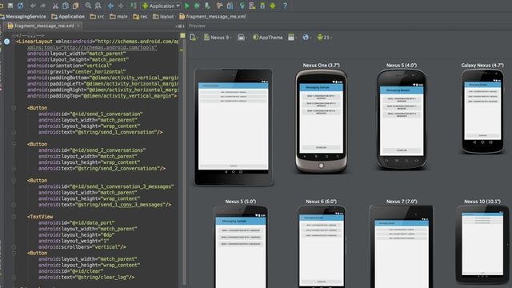The width and height of the screenshot is (512, 288).
Task: Click the Redo arrow icon
Action: pyautogui.click(x=42, y=6)
